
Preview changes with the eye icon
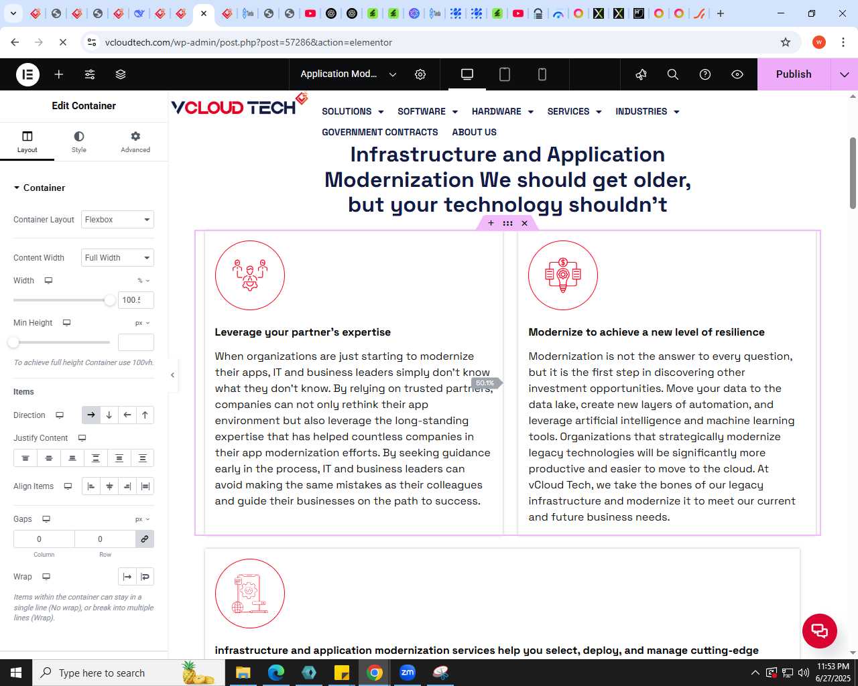(x=737, y=74)
